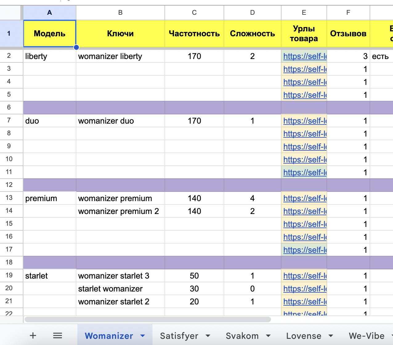
Task: Add a new sheet with plus icon
Action: 33,335
